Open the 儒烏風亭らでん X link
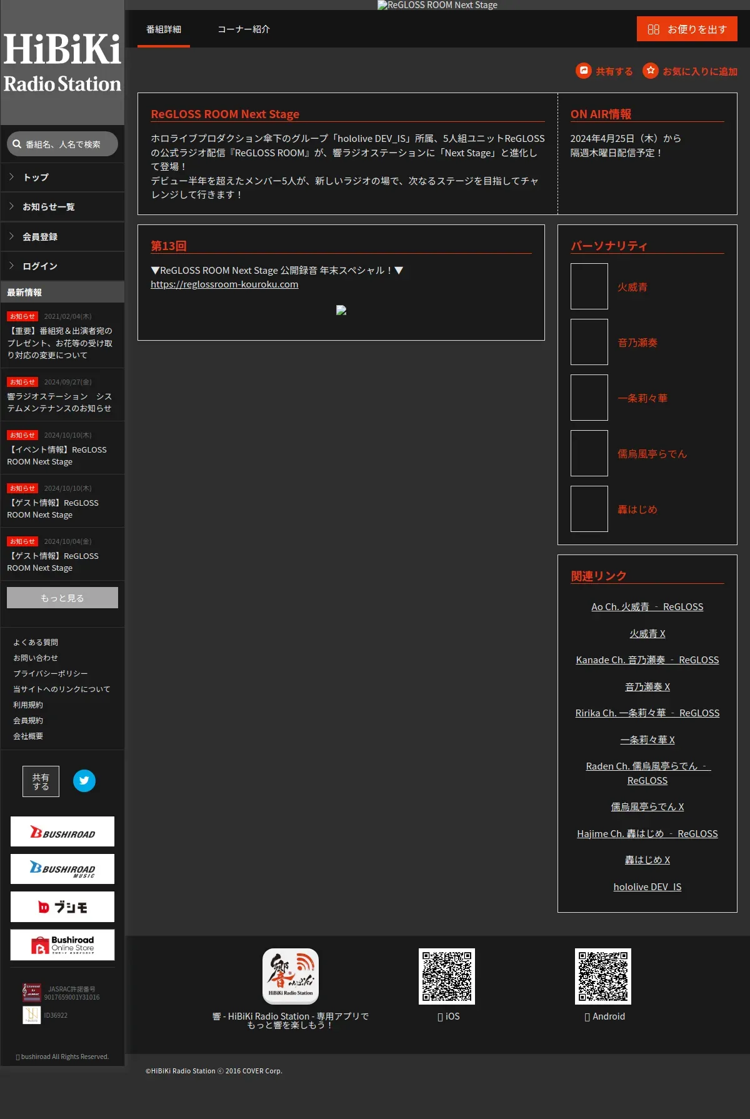Image resolution: width=750 pixels, height=1119 pixels. (x=647, y=806)
